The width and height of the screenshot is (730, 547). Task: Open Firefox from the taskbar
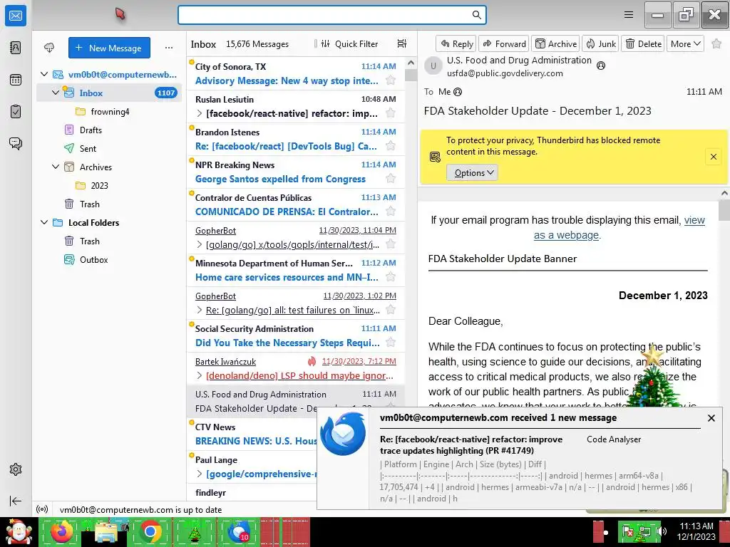click(x=61, y=531)
